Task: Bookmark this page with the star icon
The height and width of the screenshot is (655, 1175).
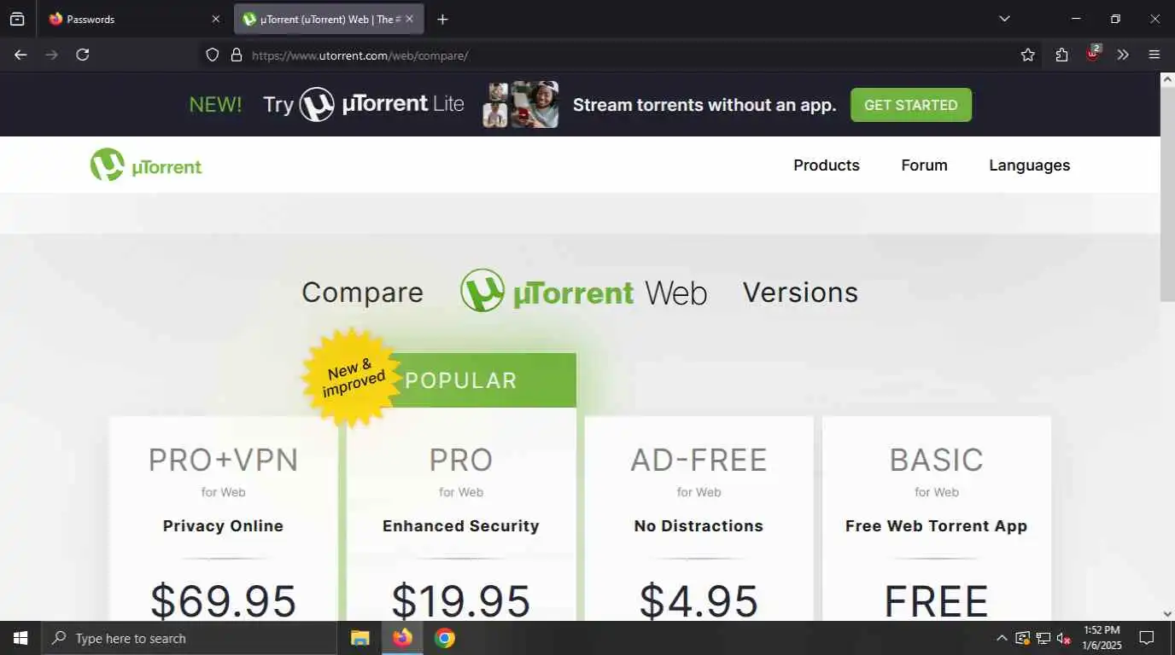Action: click(1027, 55)
